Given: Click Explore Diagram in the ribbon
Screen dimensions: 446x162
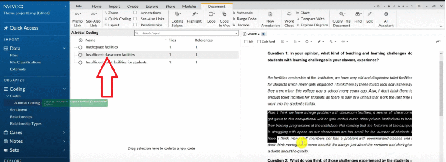Looking at the screenshot, I should 312,25.
